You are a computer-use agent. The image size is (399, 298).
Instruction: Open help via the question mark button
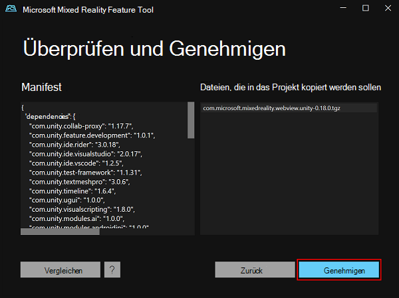click(112, 270)
